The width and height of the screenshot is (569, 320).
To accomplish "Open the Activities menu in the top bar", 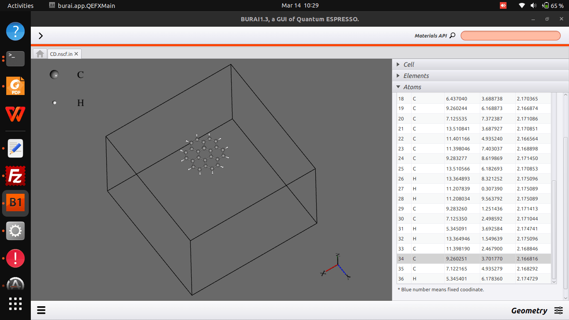I will tap(20, 5).
